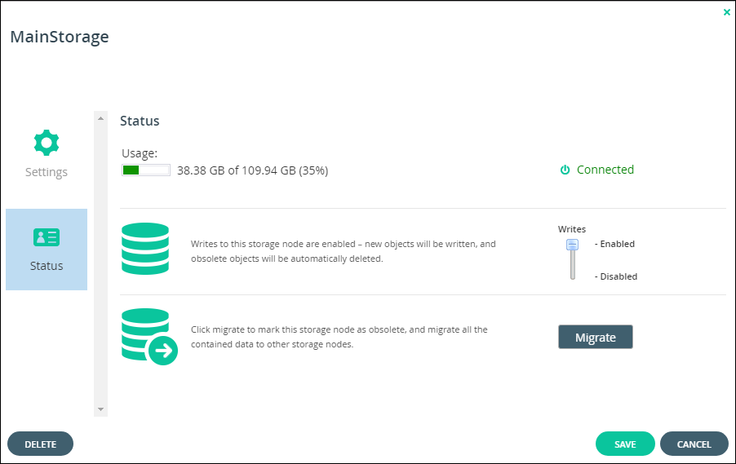Click the DELETE button

(40, 444)
